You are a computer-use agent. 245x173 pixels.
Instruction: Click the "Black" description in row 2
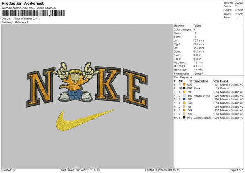[197, 89]
